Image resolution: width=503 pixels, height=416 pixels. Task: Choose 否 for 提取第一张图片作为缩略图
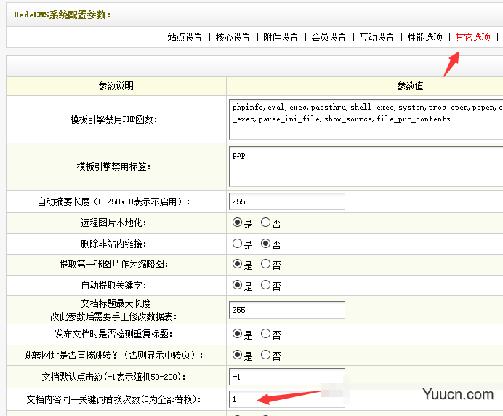(x=266, y=265)
